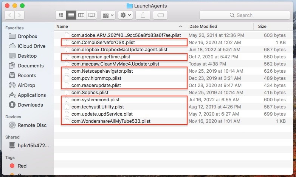This screenshot has height=177, width=296.
Task: Click the Tags sidebar heading
Action: pyautogui.click(x=10, y=157)
